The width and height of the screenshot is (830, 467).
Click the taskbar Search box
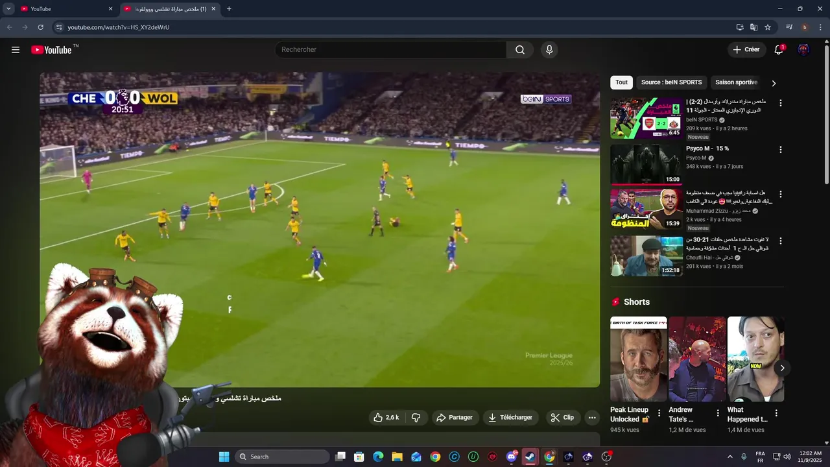click(x=282, y=457)
